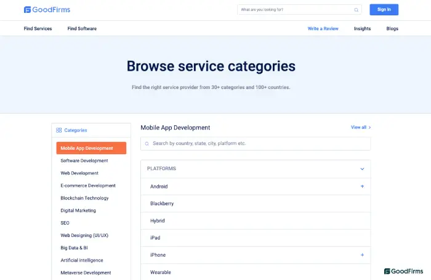Select Artificial Intelligence category
This screenshot has height=280, width=431.
click(82, 260)
